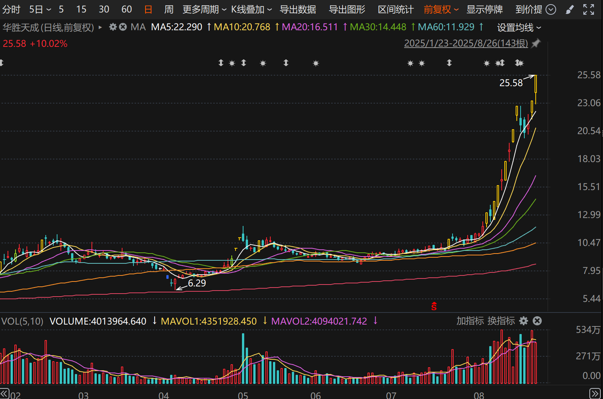Open VOL indicator settings gear
Image resolution: width=603 pixels, height=399 pixels.
[x=524, y=321]
